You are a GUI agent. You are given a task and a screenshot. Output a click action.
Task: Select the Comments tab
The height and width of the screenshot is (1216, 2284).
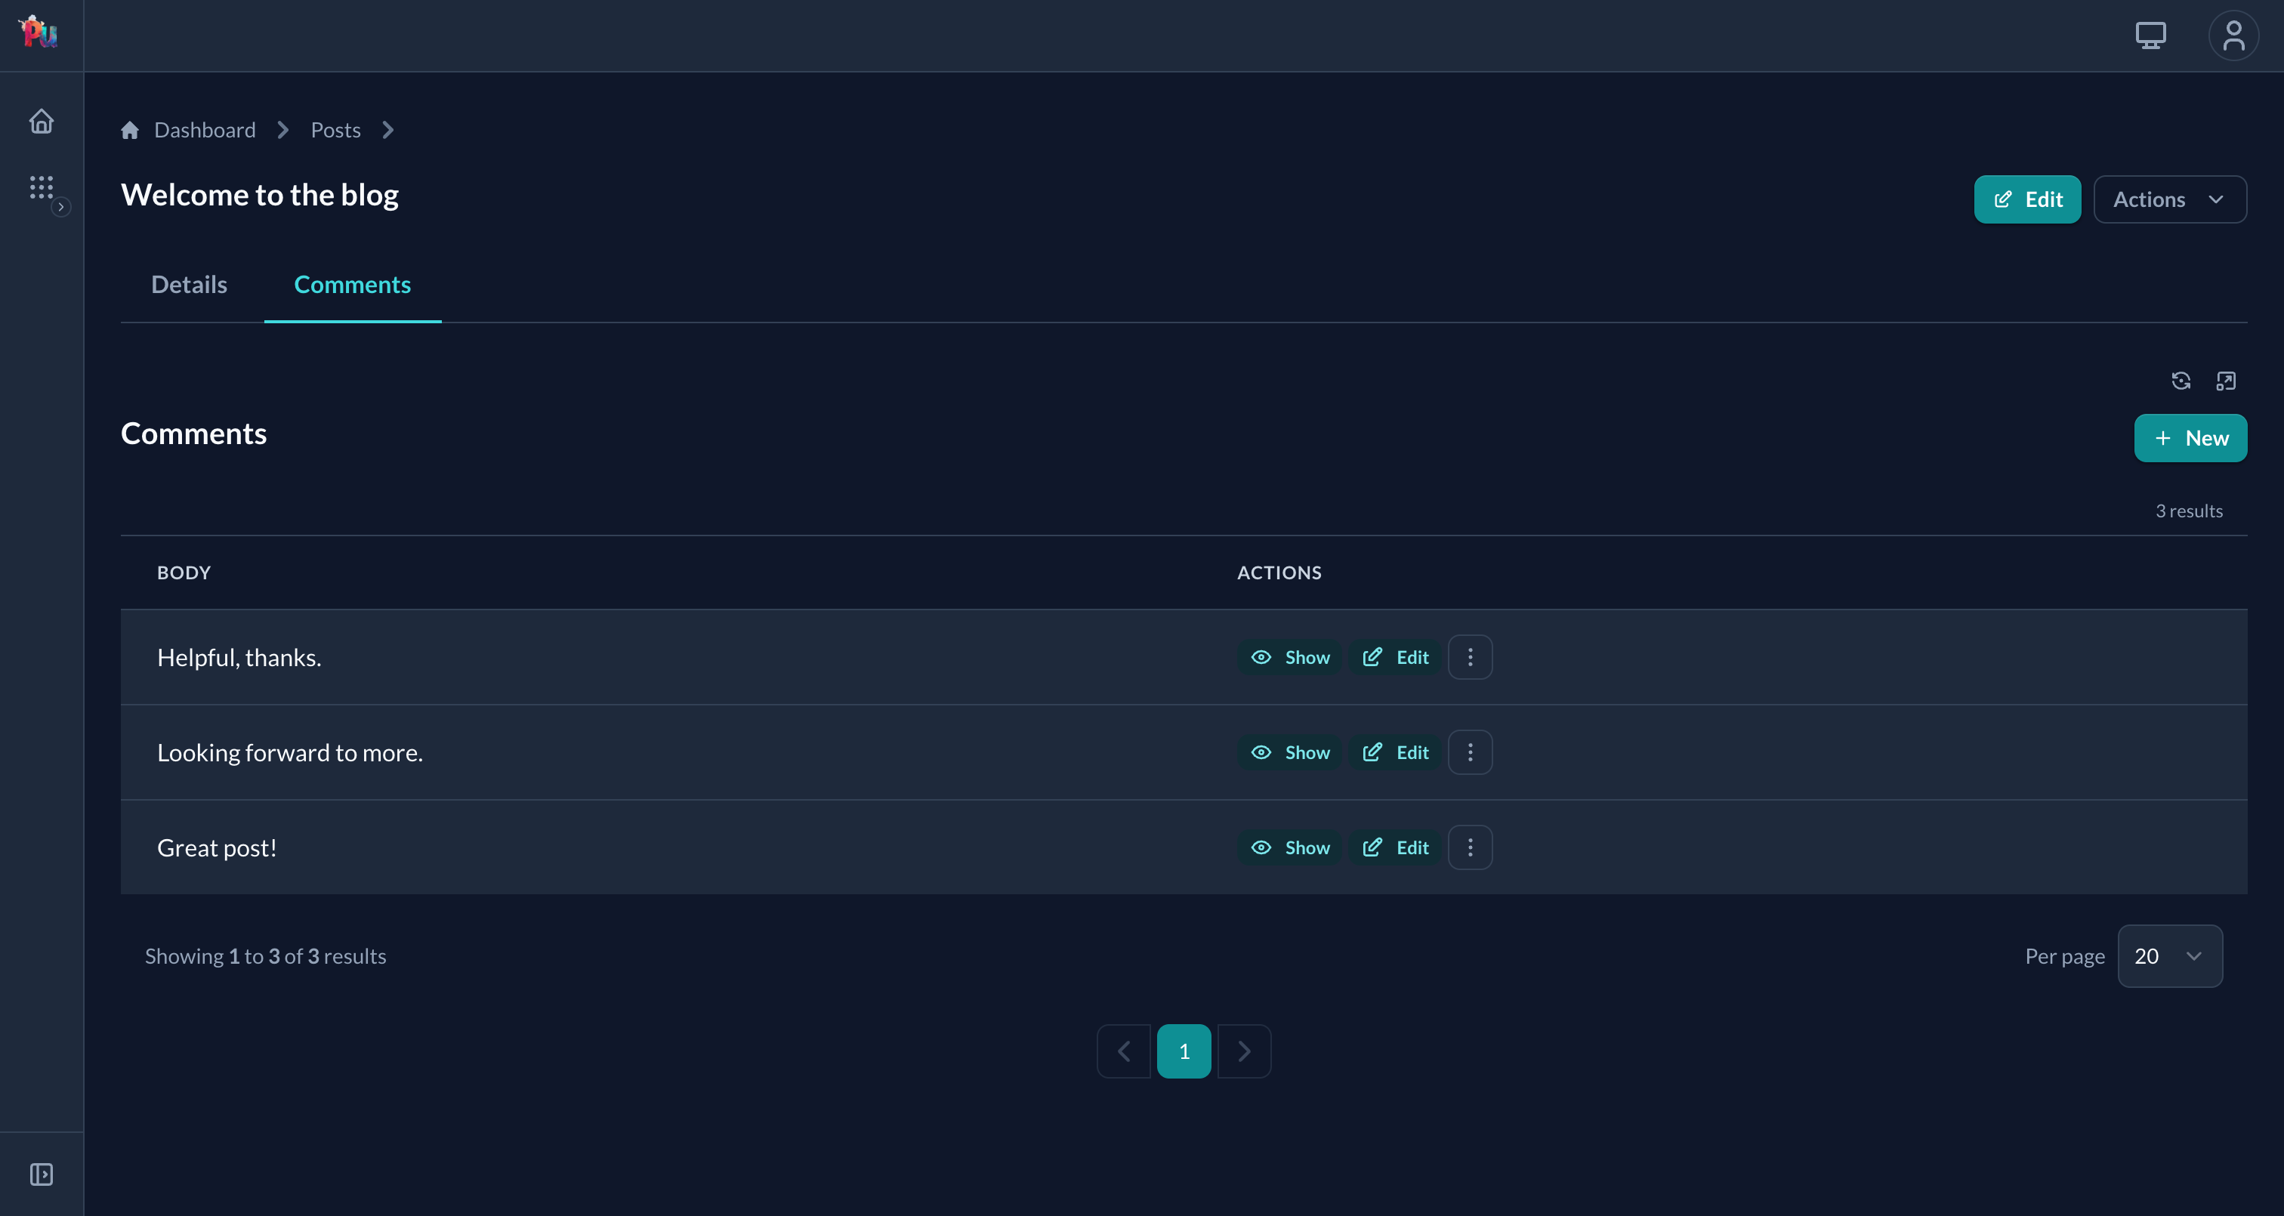(352, 285)
